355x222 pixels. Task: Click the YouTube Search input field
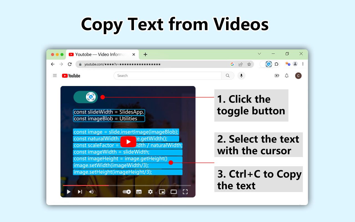click(168, 76)
